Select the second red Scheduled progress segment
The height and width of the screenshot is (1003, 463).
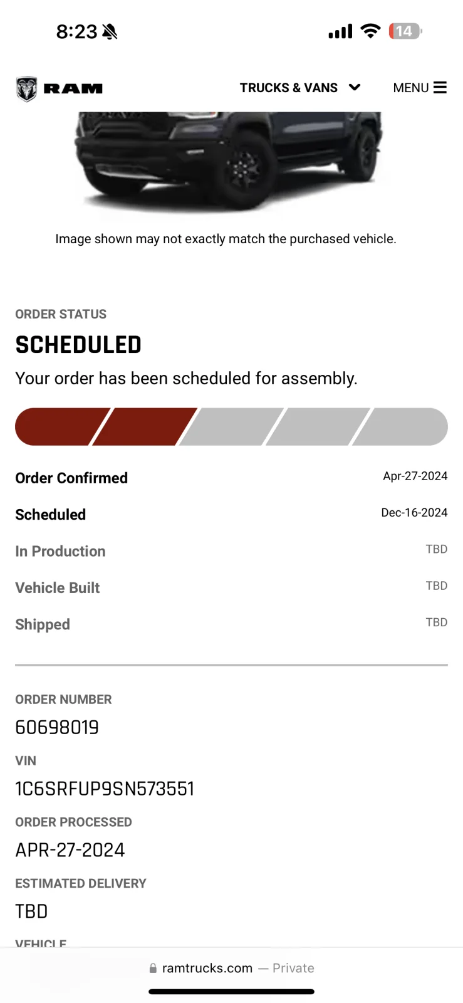pos(145,427)
